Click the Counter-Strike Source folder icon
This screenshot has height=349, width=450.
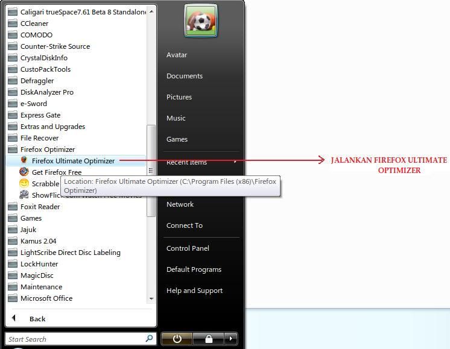(13, 46)
